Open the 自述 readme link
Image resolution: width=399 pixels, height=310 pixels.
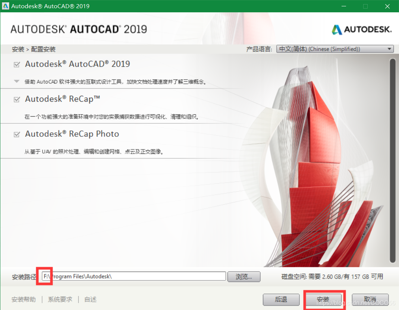91,300
